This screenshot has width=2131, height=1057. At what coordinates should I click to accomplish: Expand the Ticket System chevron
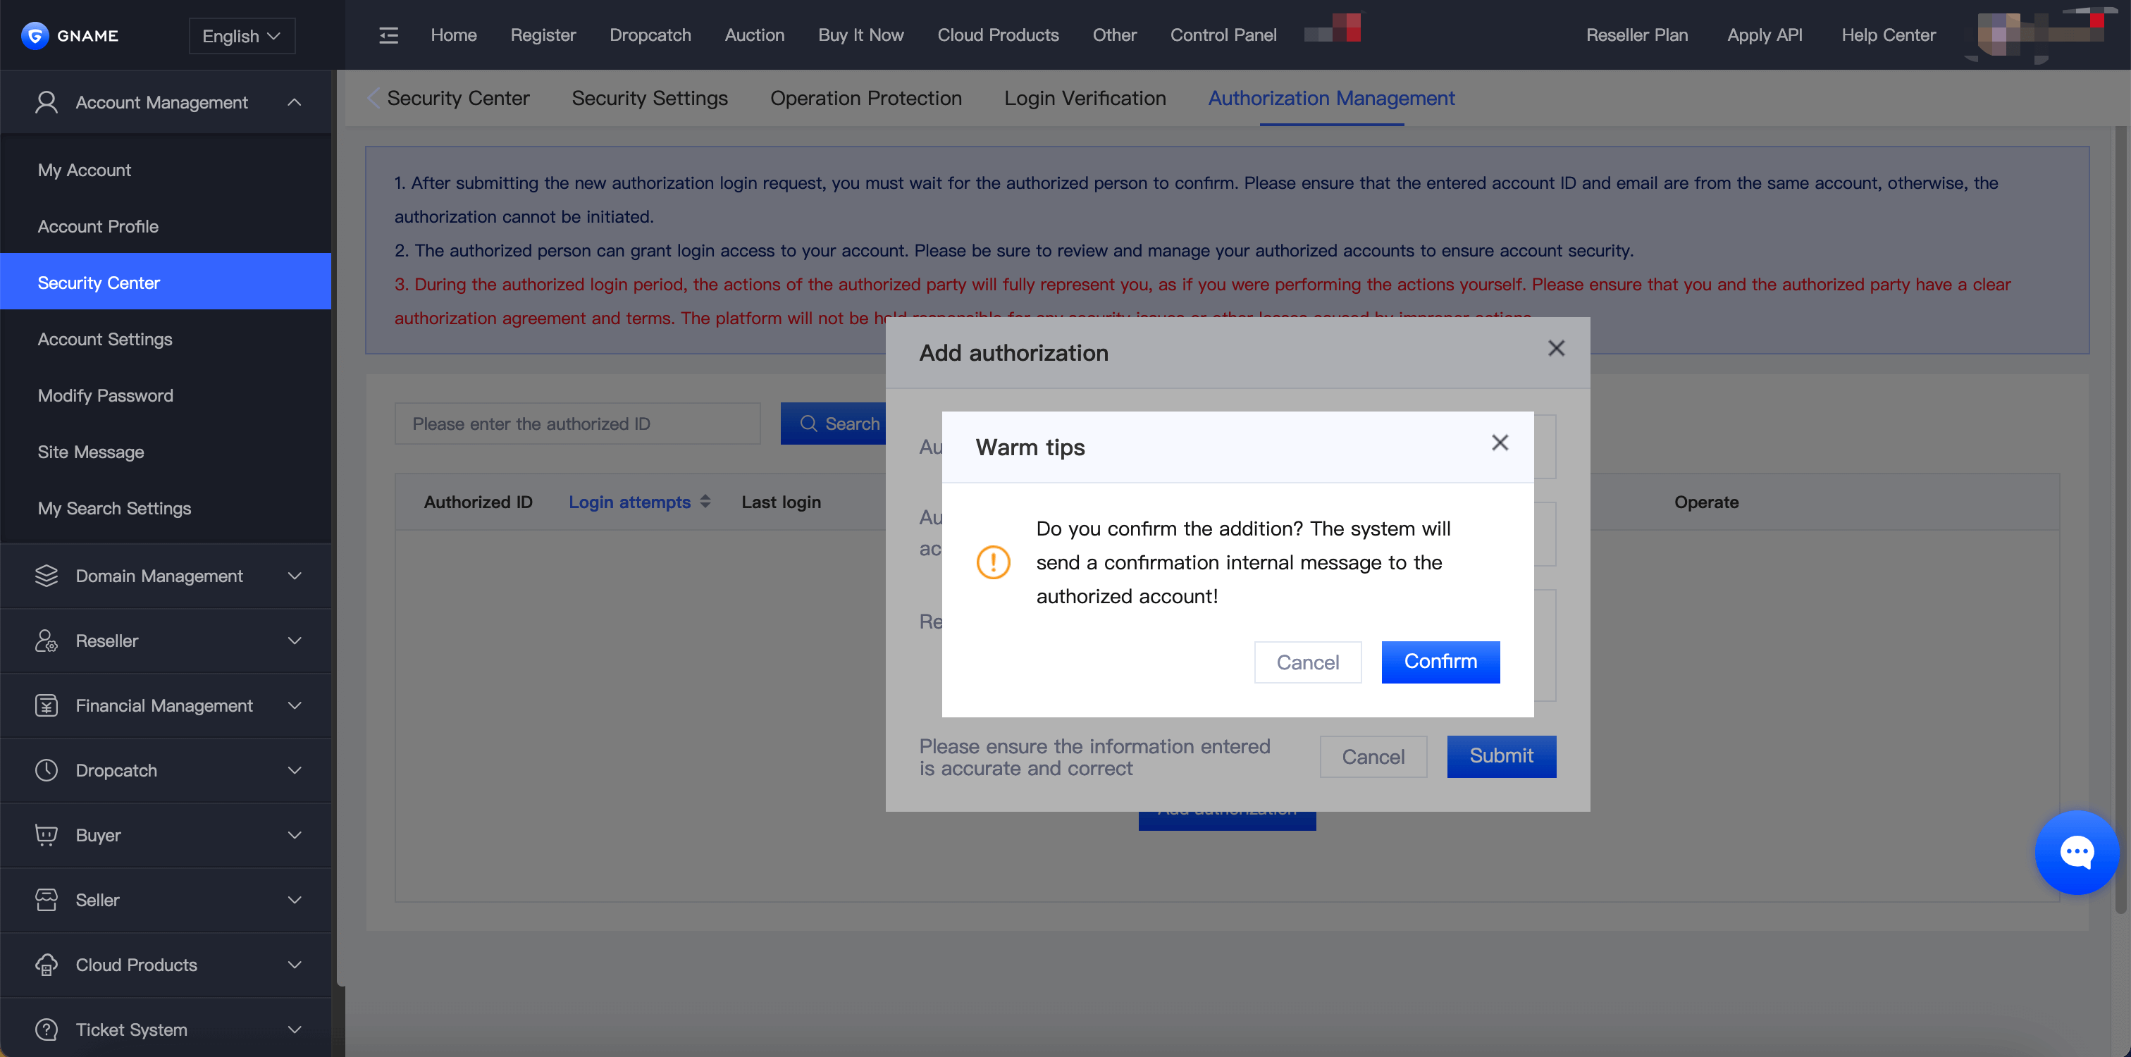pos(294,1030)
